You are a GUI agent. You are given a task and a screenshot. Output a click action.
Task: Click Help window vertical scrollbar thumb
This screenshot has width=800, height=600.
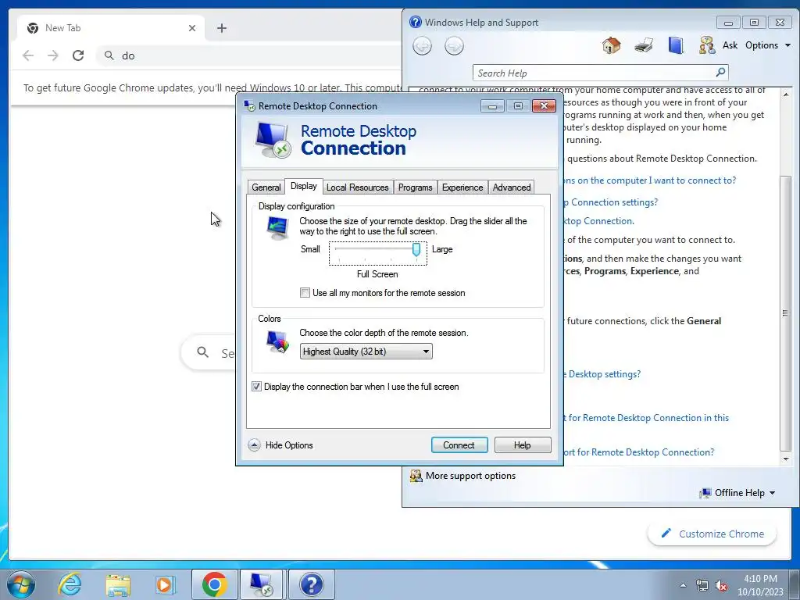click(786, 312)
